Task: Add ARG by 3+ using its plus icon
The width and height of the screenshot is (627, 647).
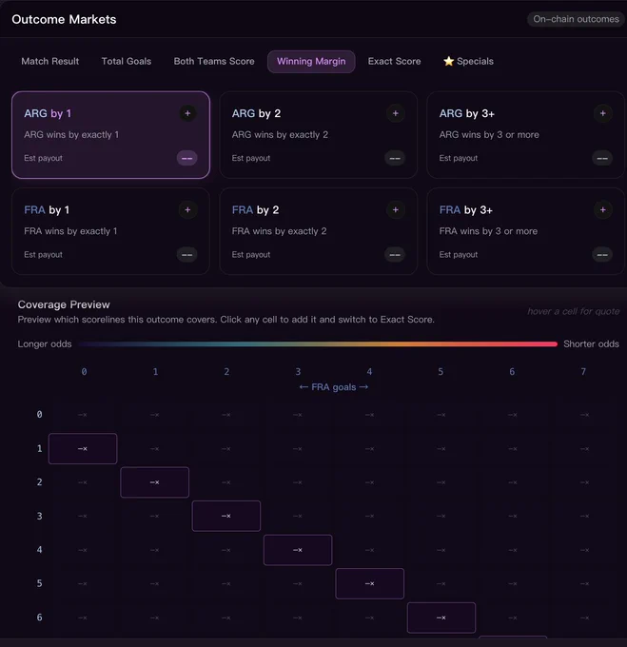Action: click(x=602, y=113)
